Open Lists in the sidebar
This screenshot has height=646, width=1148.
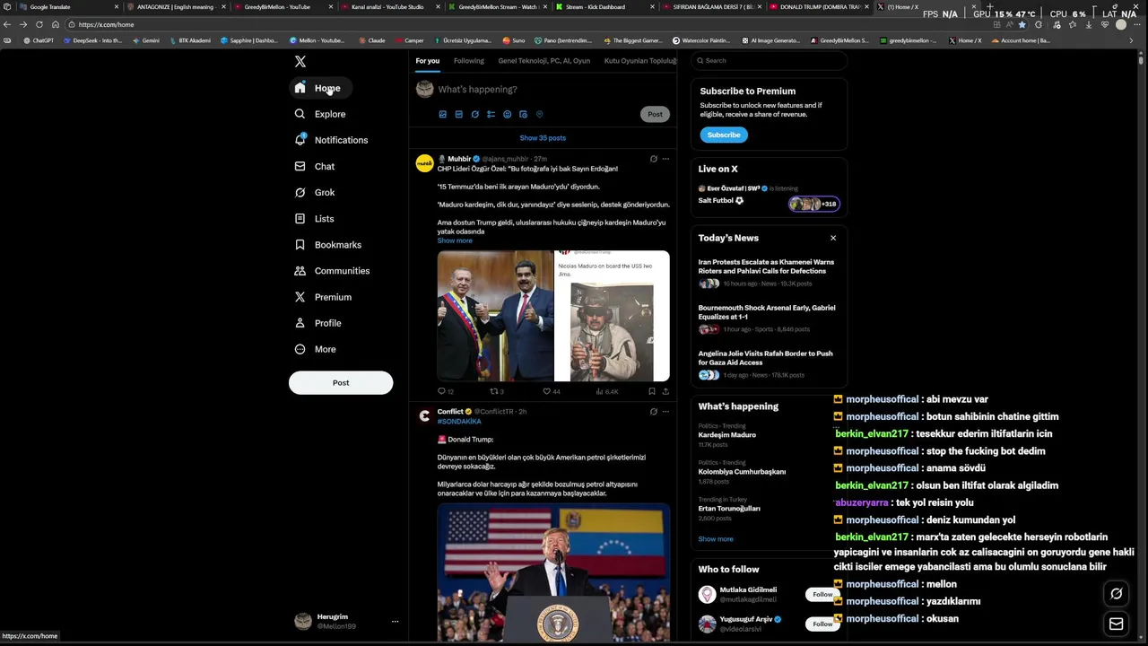click(314, 218)
